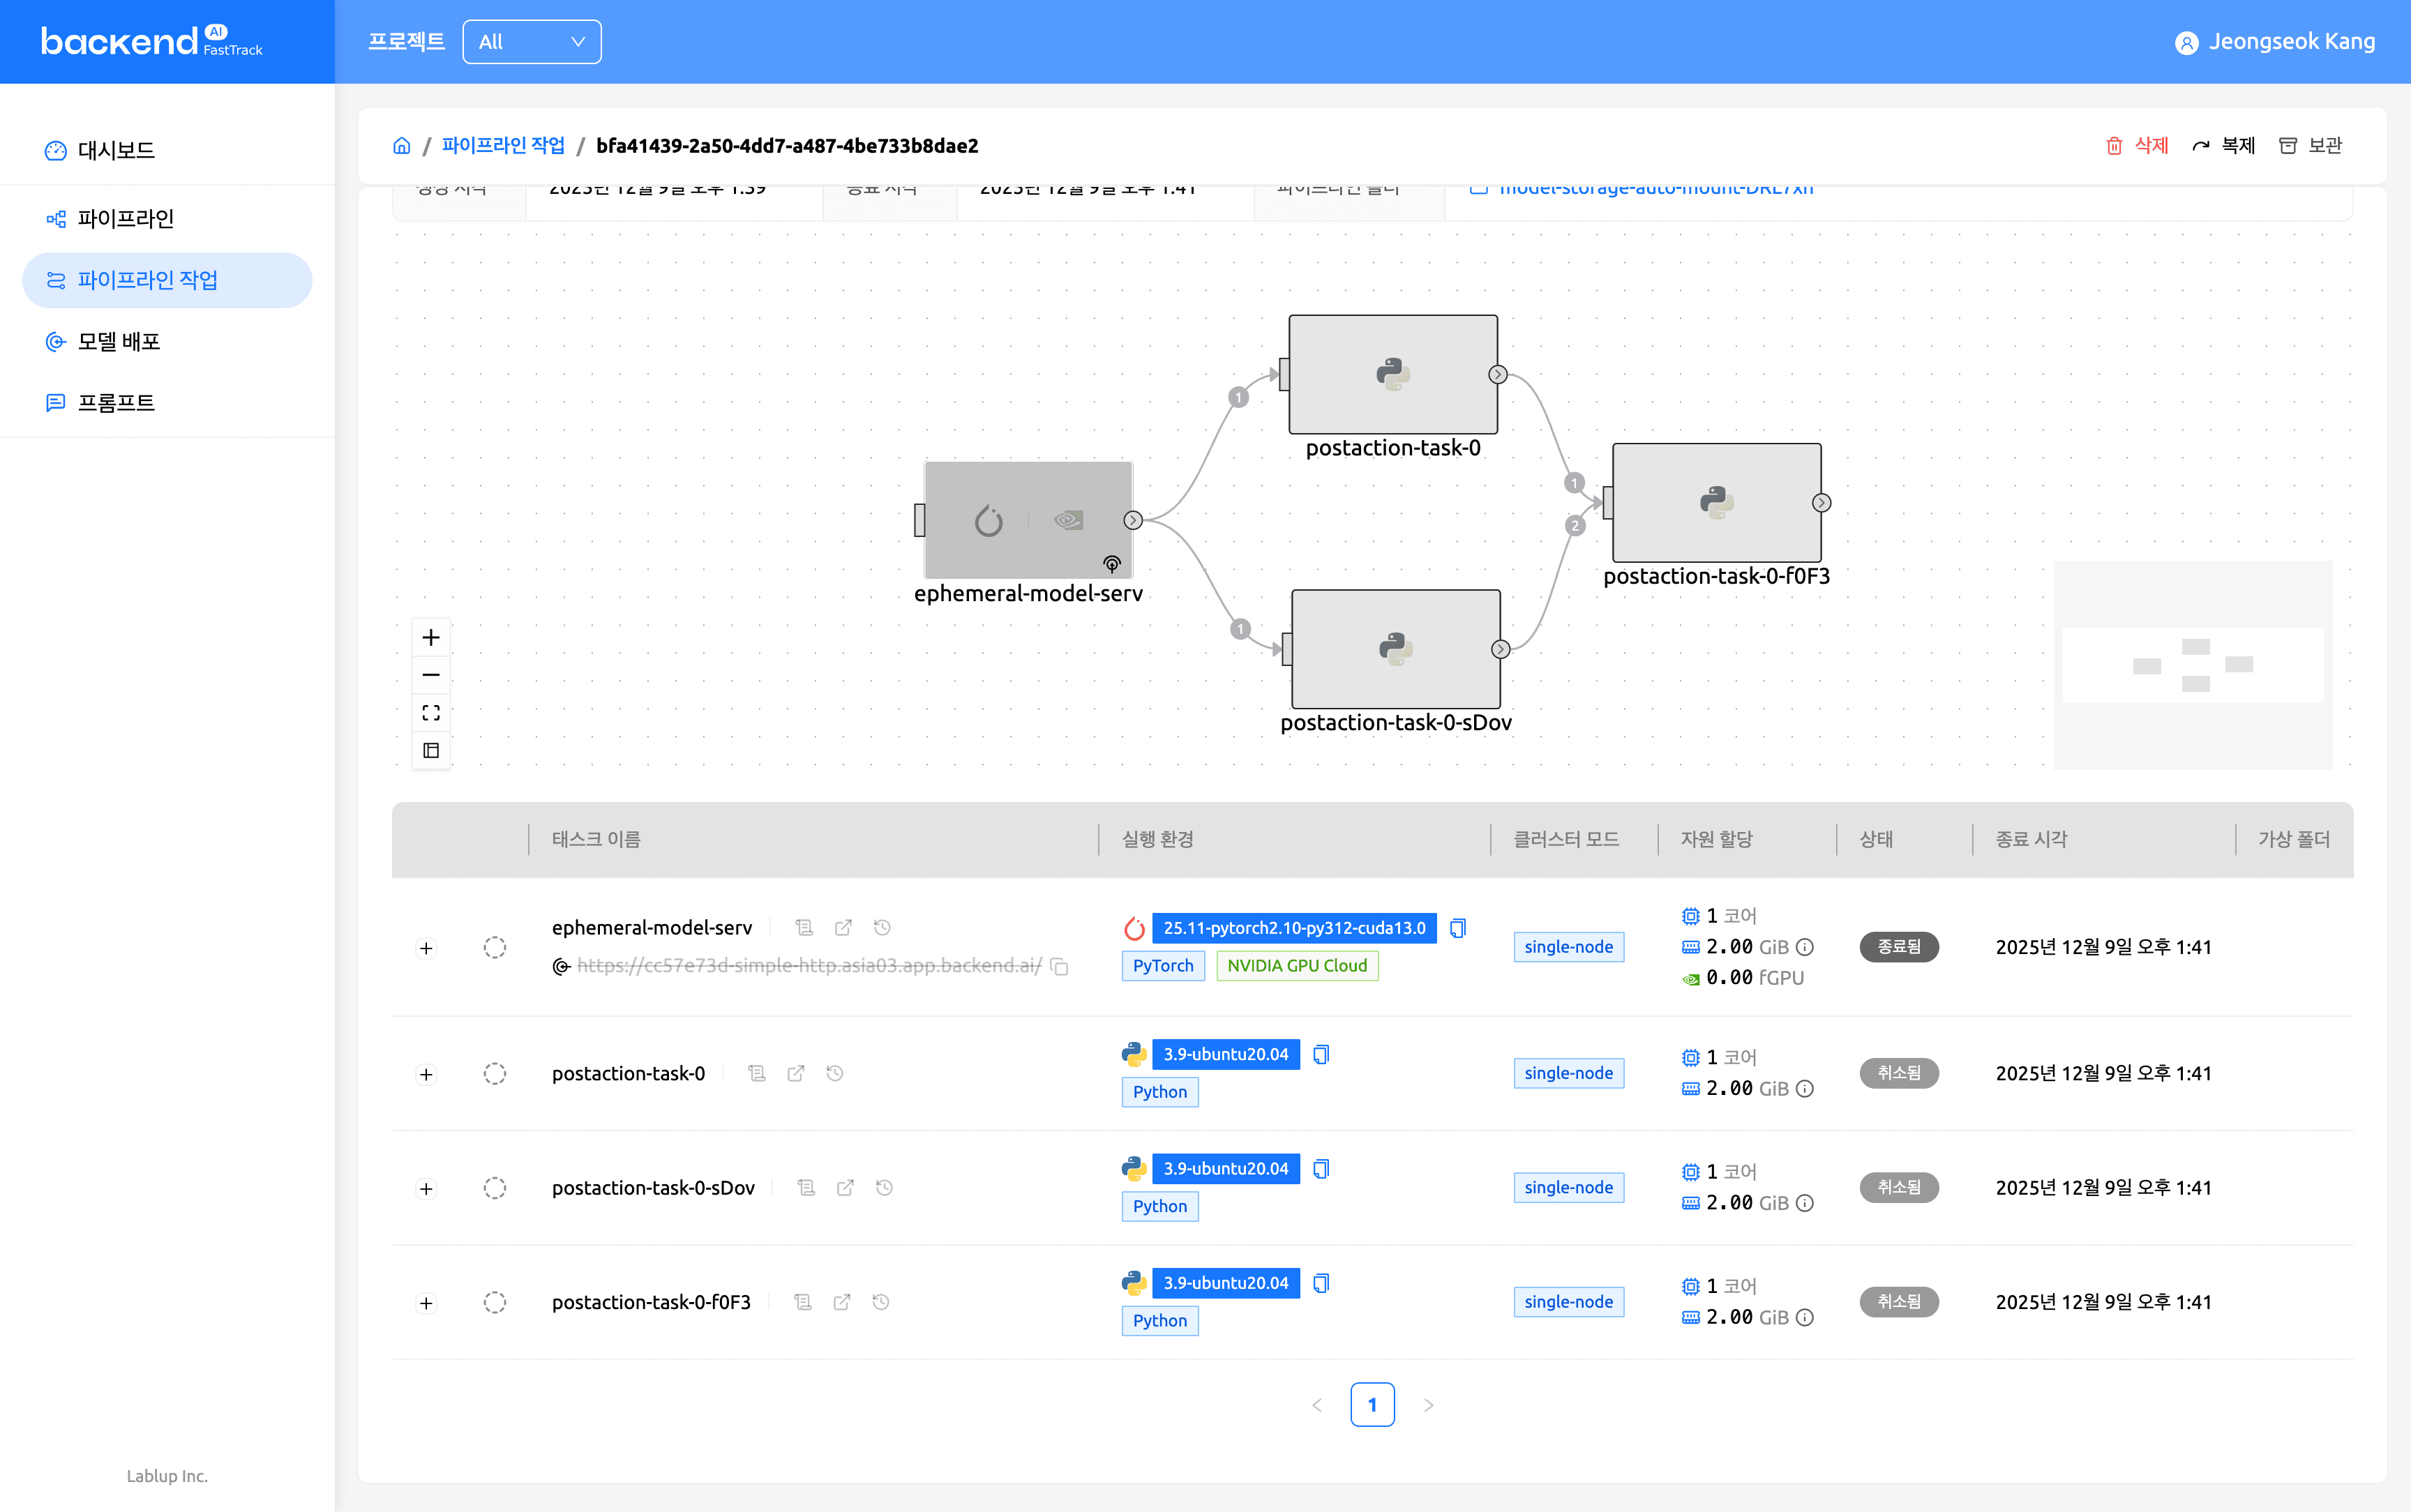This screenshot has height=1512, width=2411.
Task: Copy the ephemeral-model-serv endpoint URL
Action: coord(1060,966)
